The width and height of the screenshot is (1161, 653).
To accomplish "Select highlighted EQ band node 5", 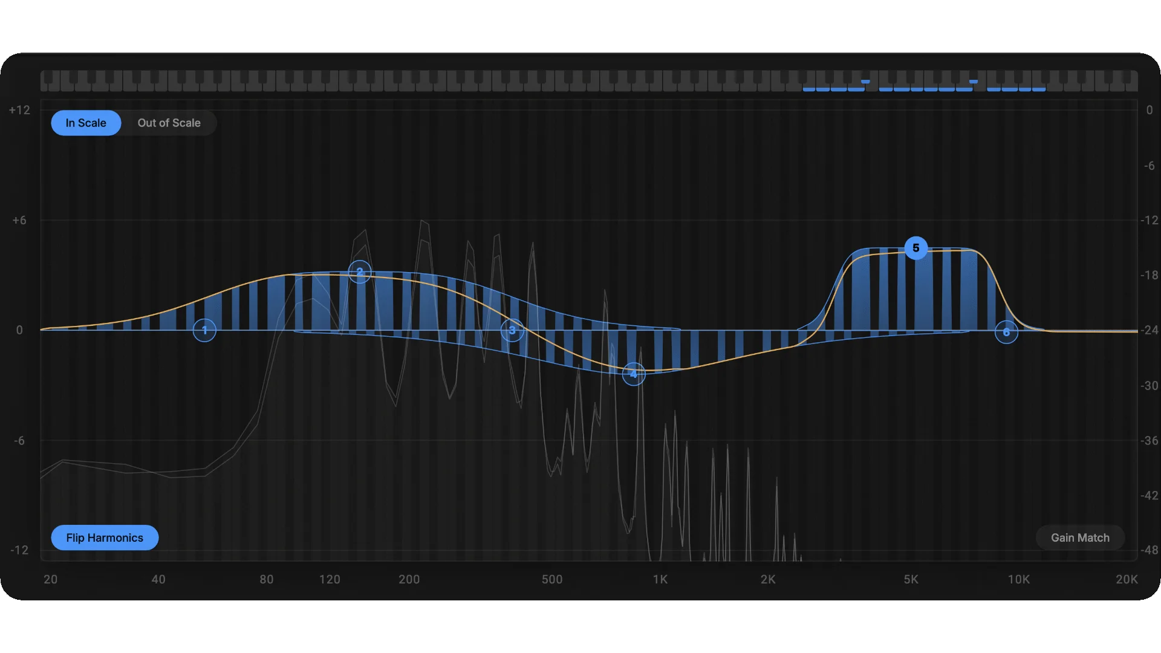I will (916, 248).
